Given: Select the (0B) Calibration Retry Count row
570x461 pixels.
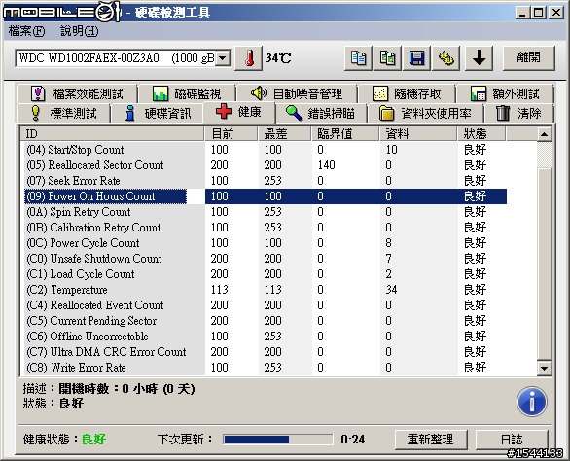Looking at the screenshot, I should [x=266, y=228].
